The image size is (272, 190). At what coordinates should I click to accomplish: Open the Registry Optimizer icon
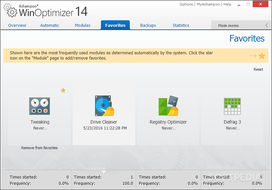168,106
